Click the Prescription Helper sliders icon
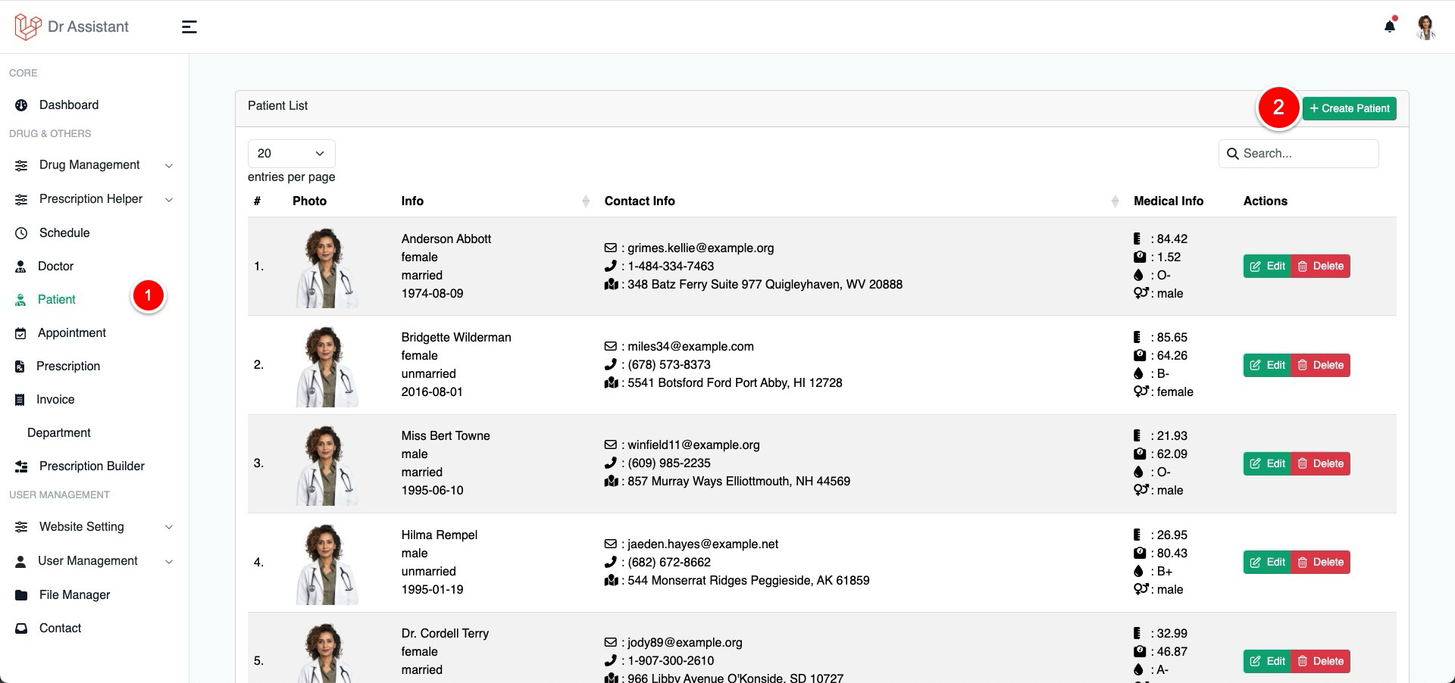 [21, 199]
